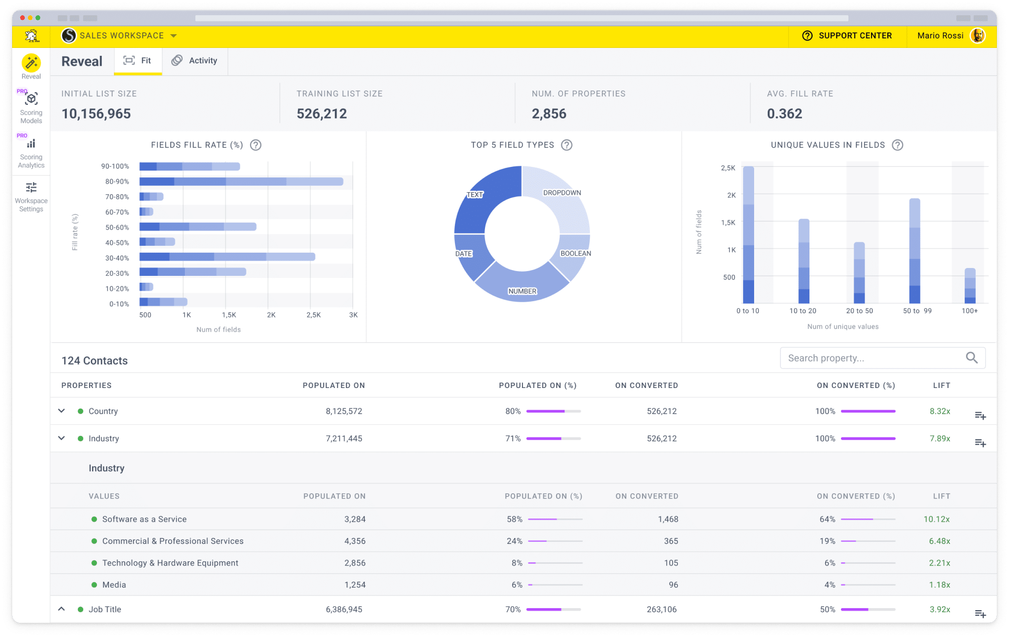Screen dimensions: 1009x637
Task: Click the help icon beside Top 5 Field Types
Action: (x=567, y=145)
